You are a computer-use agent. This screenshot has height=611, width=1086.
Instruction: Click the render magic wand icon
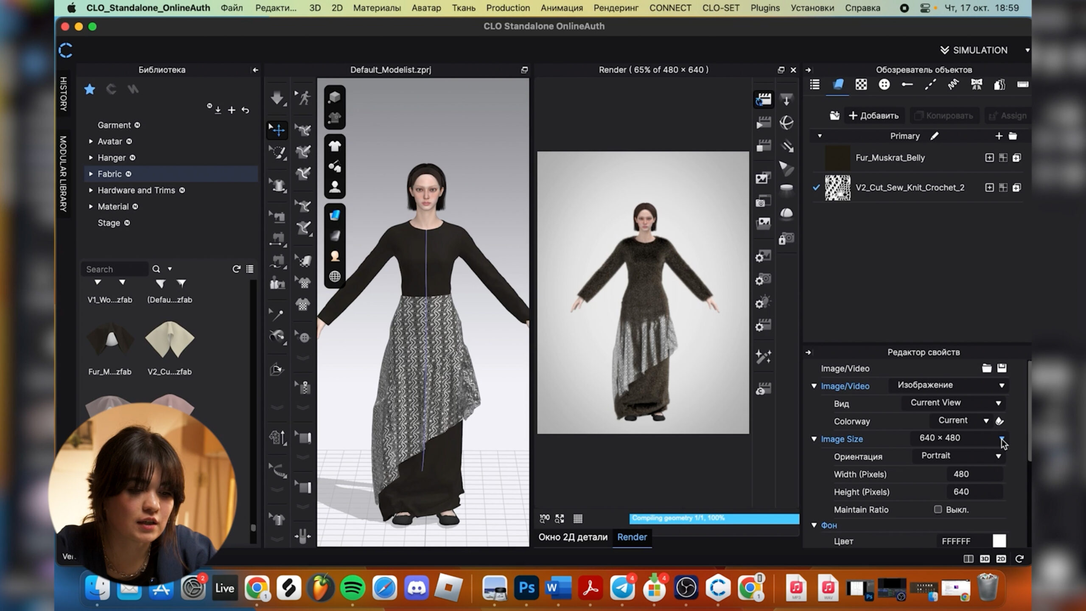[x=763, y=357]
